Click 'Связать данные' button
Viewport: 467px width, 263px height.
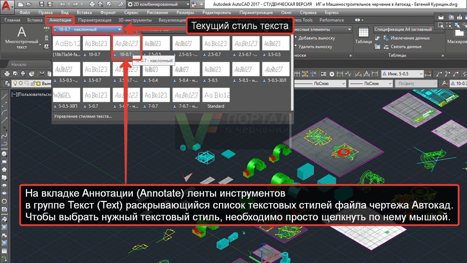coord(406,47)
